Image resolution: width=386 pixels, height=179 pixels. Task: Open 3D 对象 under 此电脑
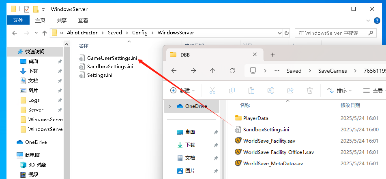click(x=37, y=165)
